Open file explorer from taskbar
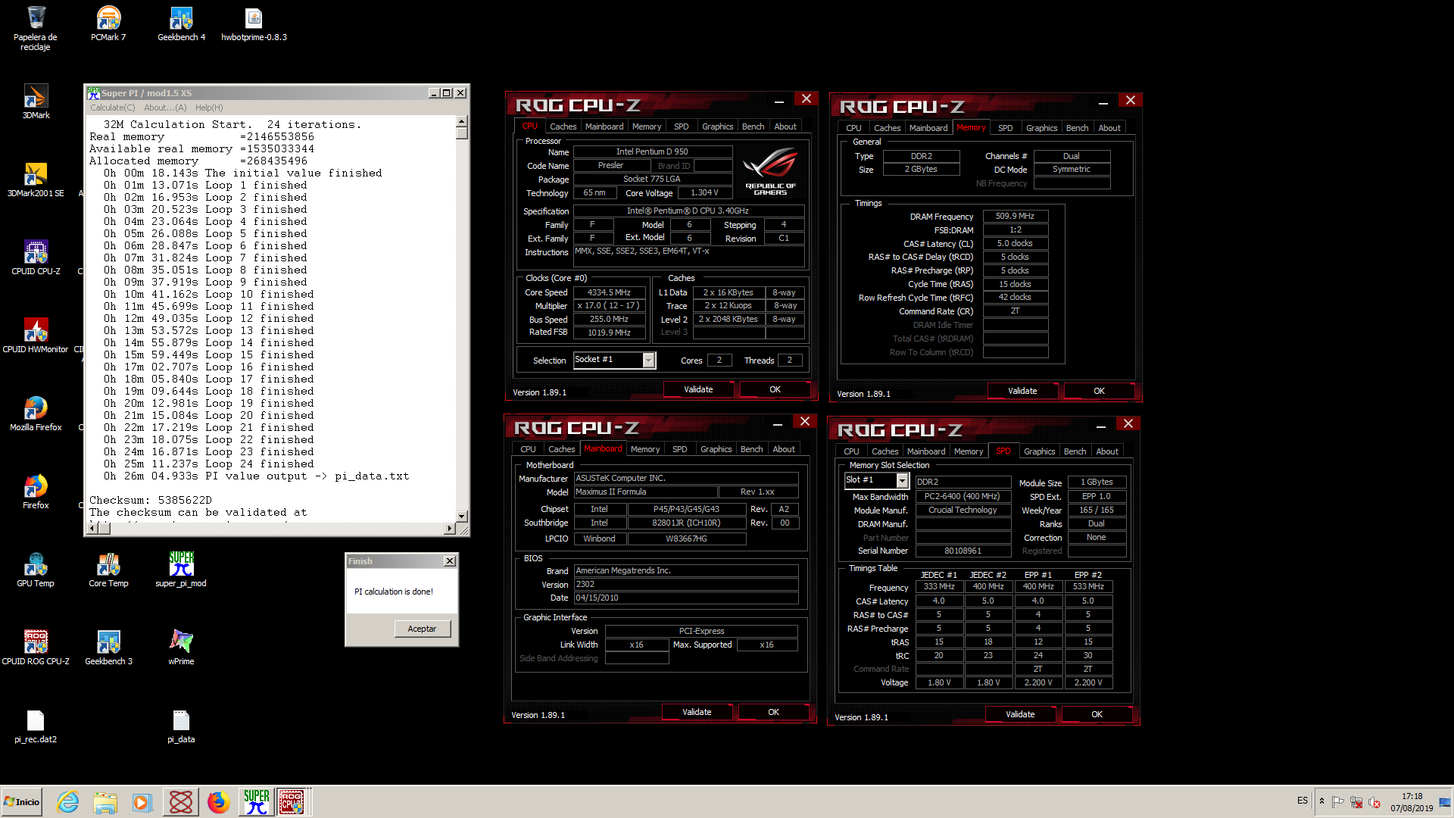1454x818 pixels. (x=105, y=802)
